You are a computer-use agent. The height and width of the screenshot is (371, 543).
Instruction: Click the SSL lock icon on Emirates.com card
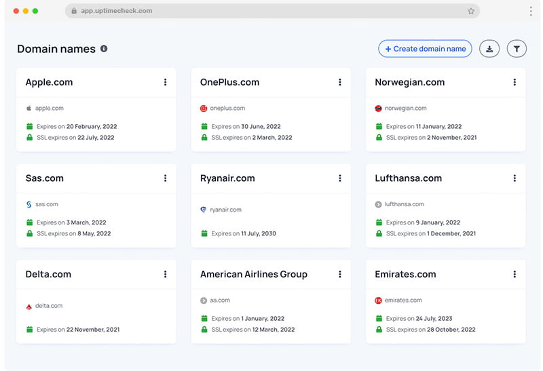[379, 330]
